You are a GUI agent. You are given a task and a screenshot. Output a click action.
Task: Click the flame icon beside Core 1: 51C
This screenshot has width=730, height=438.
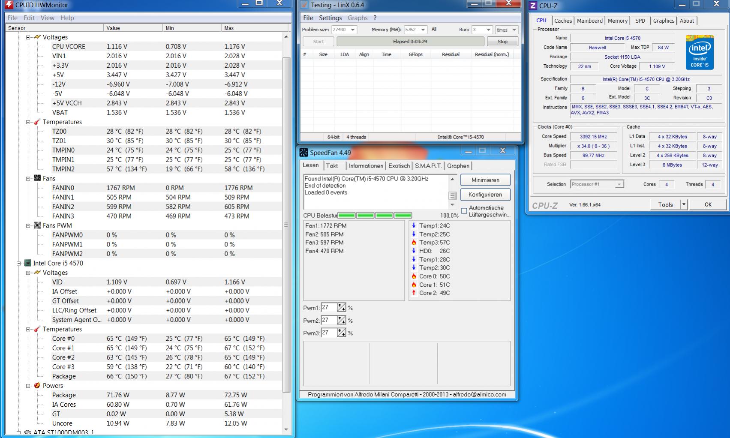coord(414,285)
